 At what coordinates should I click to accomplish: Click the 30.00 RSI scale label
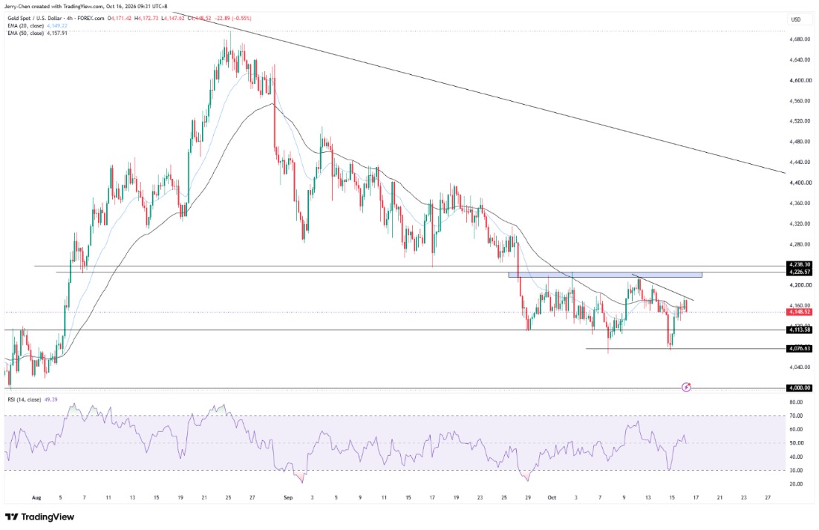(797, 471)
